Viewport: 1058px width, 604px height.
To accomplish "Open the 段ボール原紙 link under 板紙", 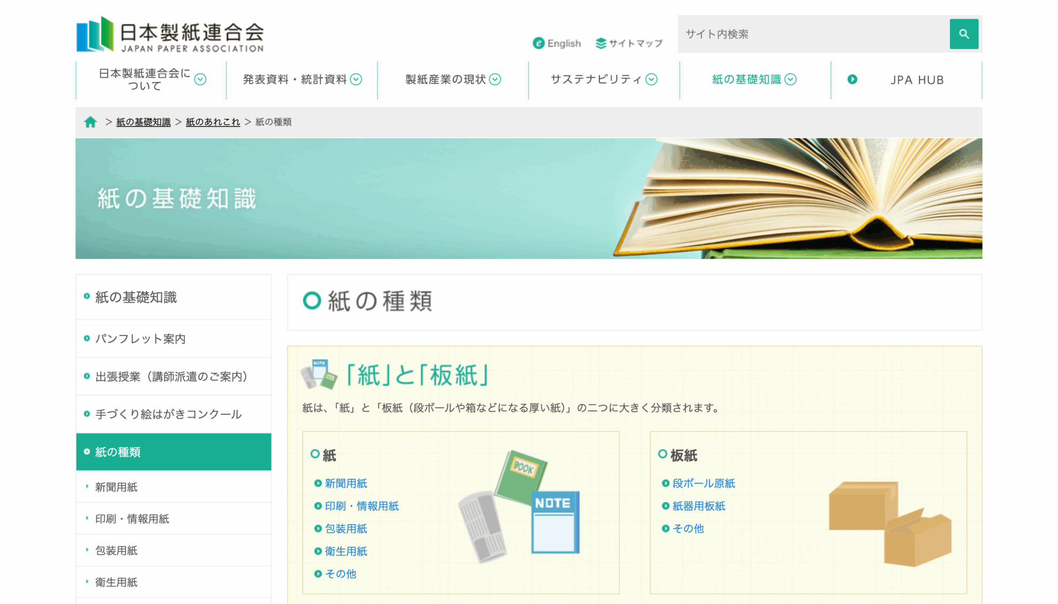I will click(703, 483).
